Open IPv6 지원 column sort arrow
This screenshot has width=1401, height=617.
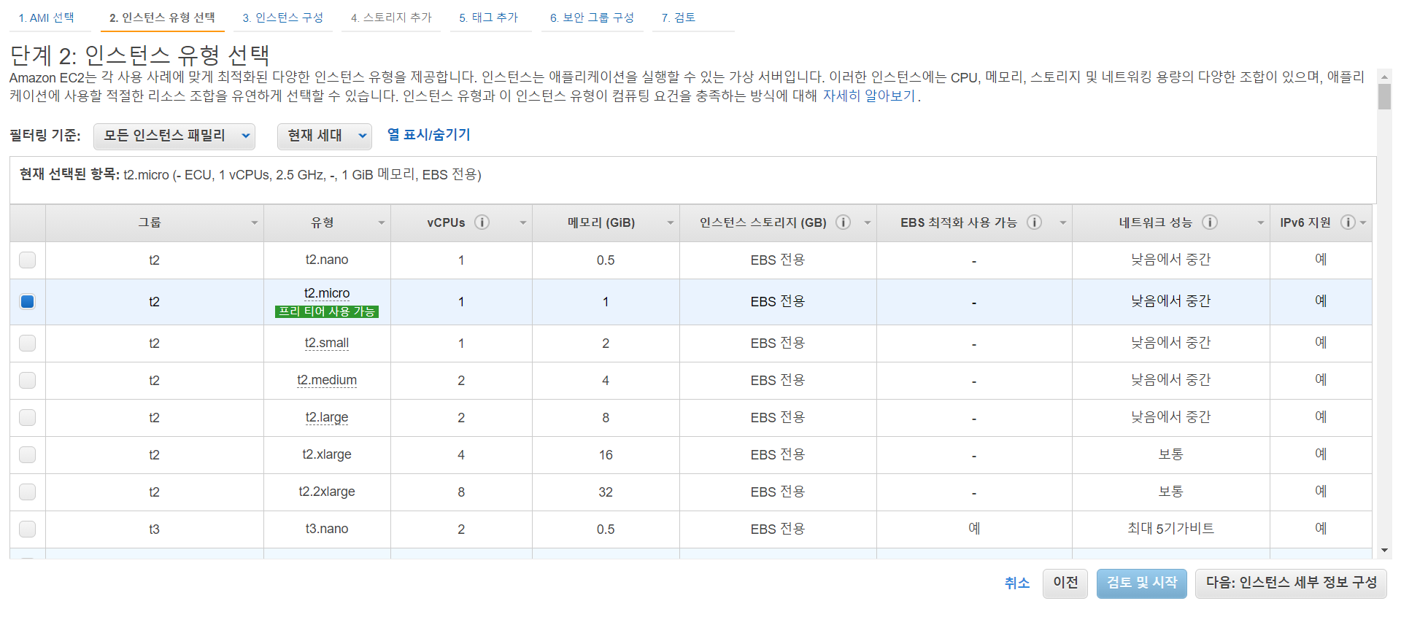click(x=1363, y=223)
